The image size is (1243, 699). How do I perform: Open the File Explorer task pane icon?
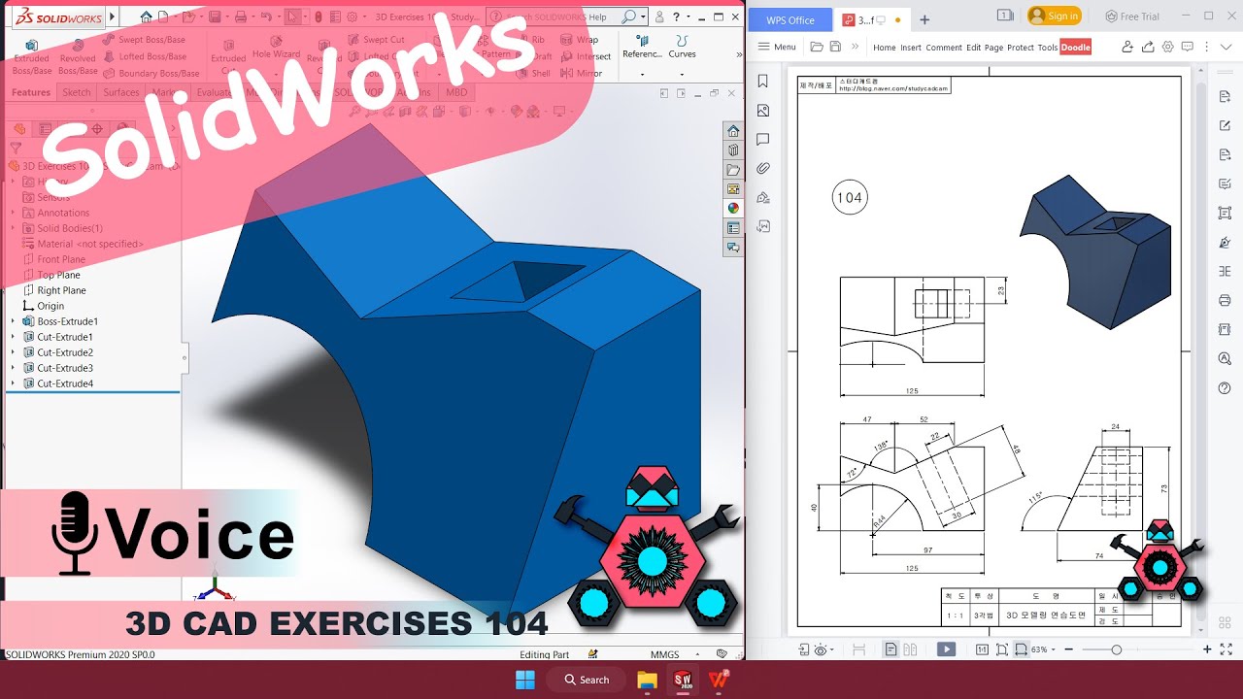tap(733, 170)
